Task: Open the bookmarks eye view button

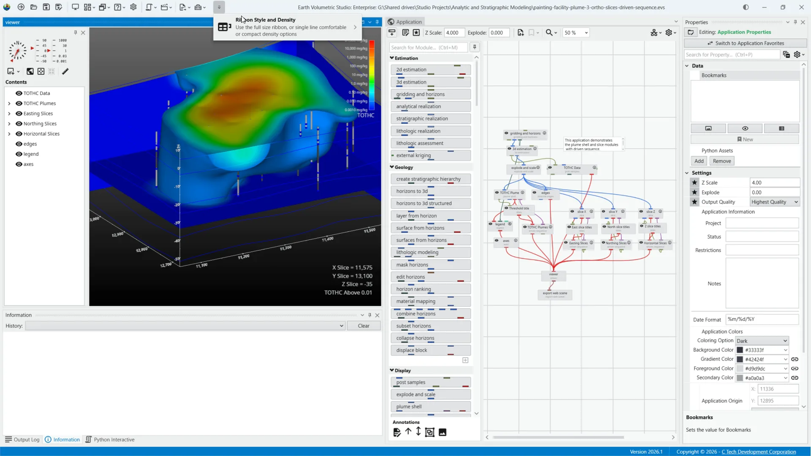Action: pyautogui.click(x=745, y=128)
